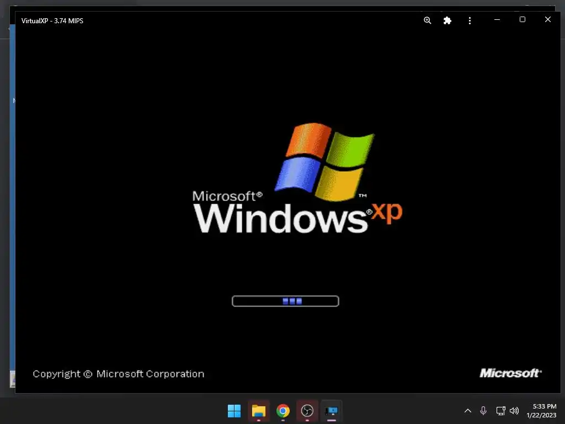Open the Windows Start menu
Image resolution: width=565 pixels, height=424 pixels.
pyautogui.click(x=234, y=411)
